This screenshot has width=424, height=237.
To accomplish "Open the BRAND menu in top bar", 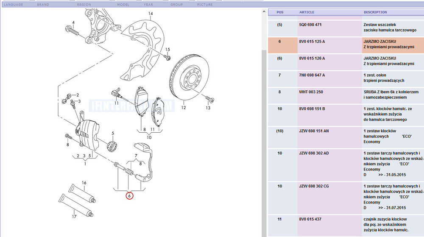I will [x=43, y=5].
